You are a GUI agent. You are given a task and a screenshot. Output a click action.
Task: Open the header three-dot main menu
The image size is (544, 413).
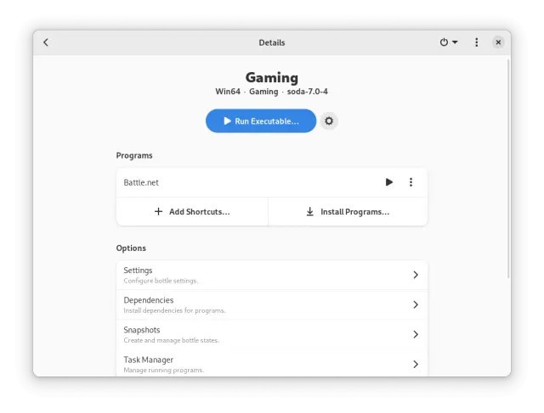(x=476, y=42)
